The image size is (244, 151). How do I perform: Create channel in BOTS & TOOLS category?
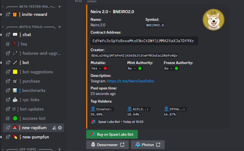pyautogui.click(x=60, y=27)
